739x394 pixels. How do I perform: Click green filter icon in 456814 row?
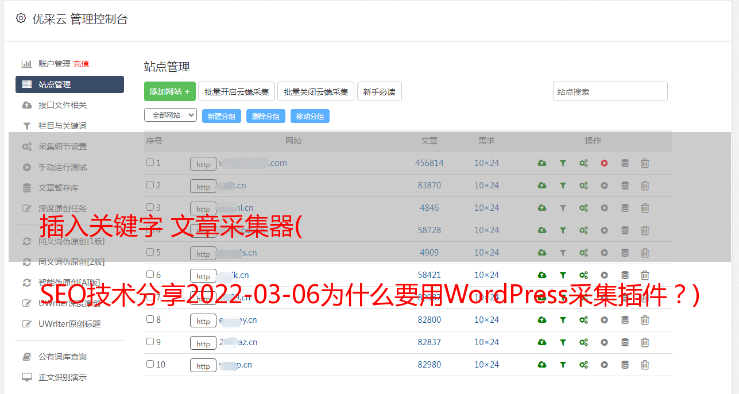coord(563,163)
